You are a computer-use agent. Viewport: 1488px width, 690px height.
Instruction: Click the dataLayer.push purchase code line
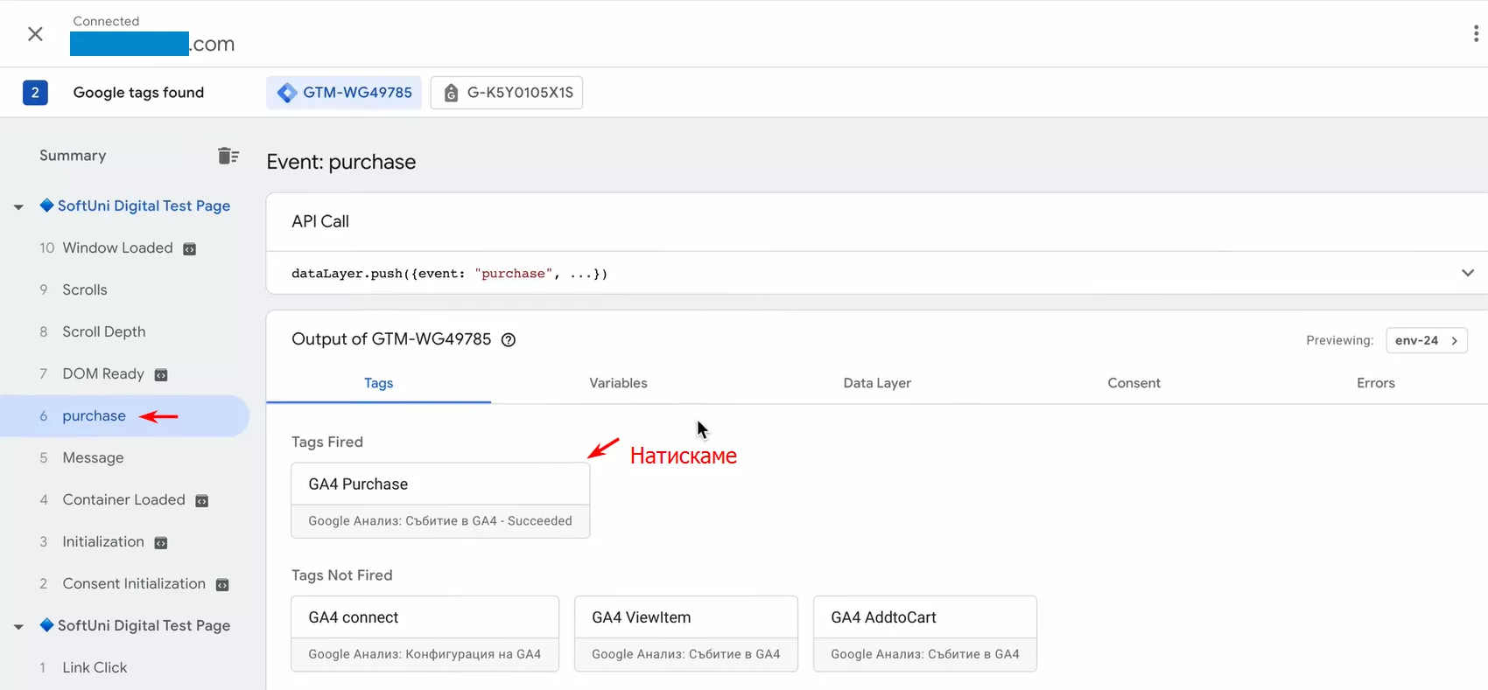pyautogui.click(x=449, y=274)
